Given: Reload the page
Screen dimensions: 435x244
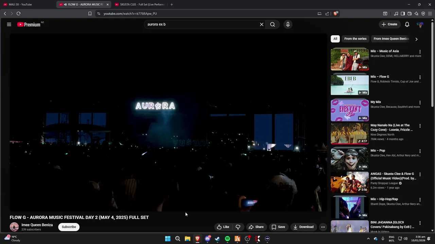Looking at the screenshot, I should click(18, 14).
